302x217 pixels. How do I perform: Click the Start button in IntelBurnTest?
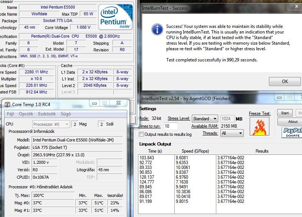pos(285,113)
